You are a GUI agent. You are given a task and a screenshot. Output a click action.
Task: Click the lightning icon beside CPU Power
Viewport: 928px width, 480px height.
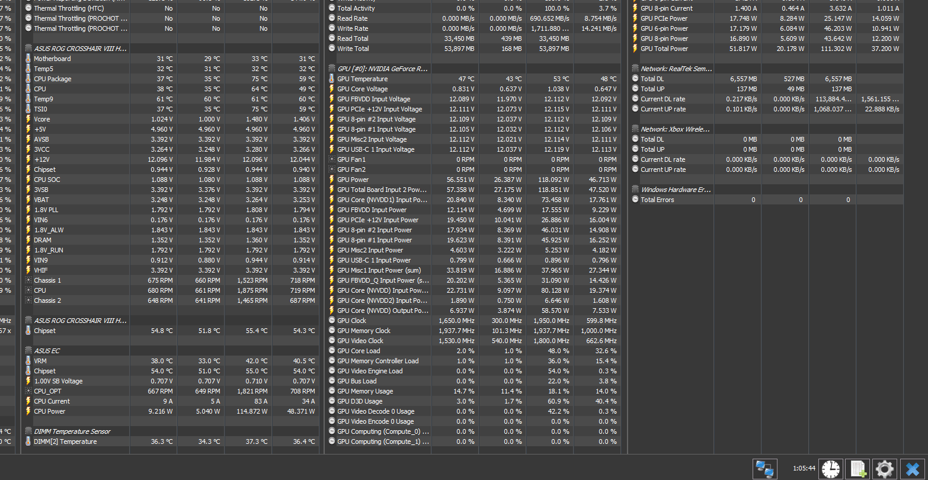coord(28,411)
